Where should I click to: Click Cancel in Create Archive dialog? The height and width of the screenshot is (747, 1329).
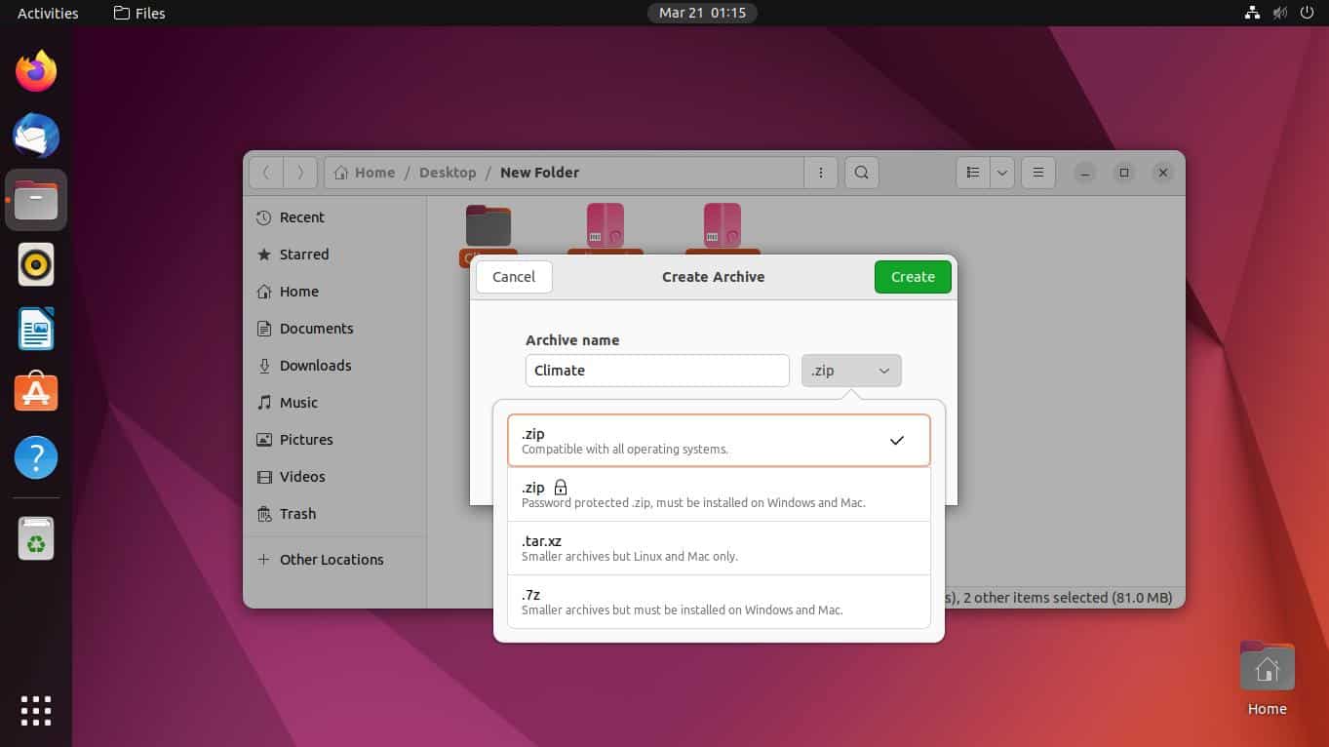pyautogui.click(x=514, y=277)
